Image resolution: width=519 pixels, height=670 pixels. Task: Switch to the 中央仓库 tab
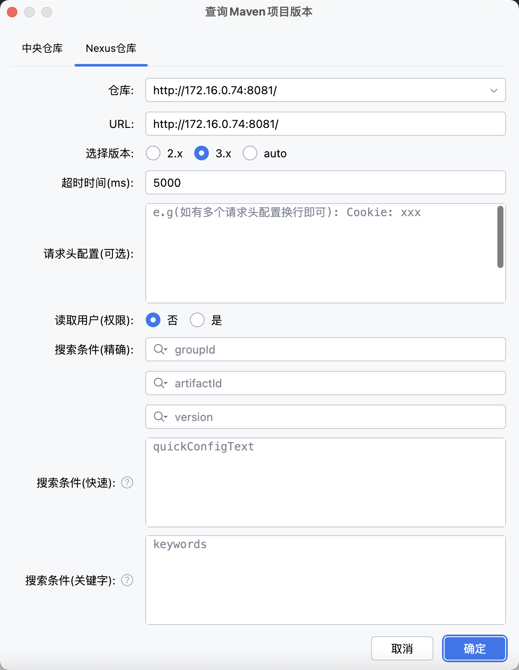pyautogui.click(x=42, y=48)
